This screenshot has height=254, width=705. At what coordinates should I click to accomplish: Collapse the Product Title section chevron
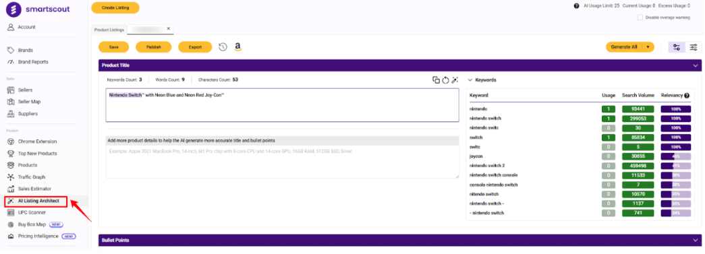point(696,65)
